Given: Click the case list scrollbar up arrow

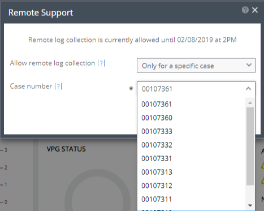Looking at the screenshot, I should [x=250, y=103].
